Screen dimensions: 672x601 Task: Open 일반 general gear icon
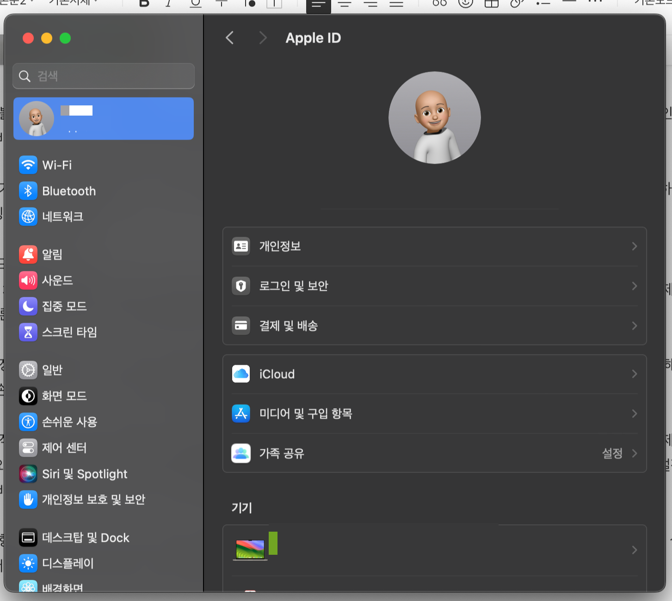coord(28,370)
